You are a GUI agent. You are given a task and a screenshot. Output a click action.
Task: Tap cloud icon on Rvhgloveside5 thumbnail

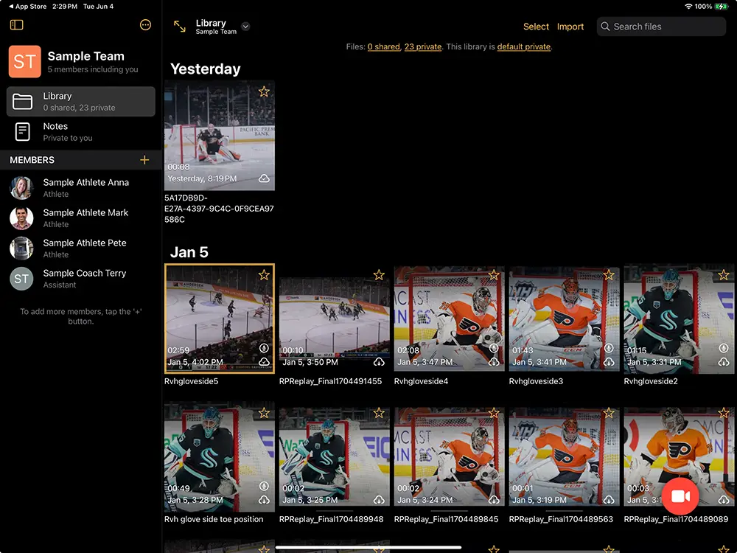(x=264, y=361)
